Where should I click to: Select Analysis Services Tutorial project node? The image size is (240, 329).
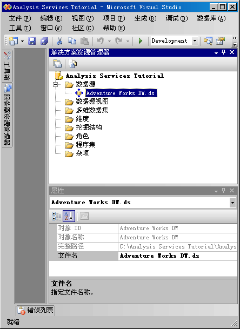pyautogui.click(x=115, y=76)
